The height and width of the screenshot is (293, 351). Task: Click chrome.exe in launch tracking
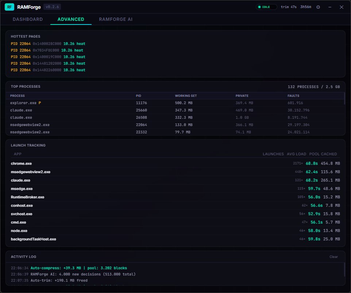coord(21,163)
